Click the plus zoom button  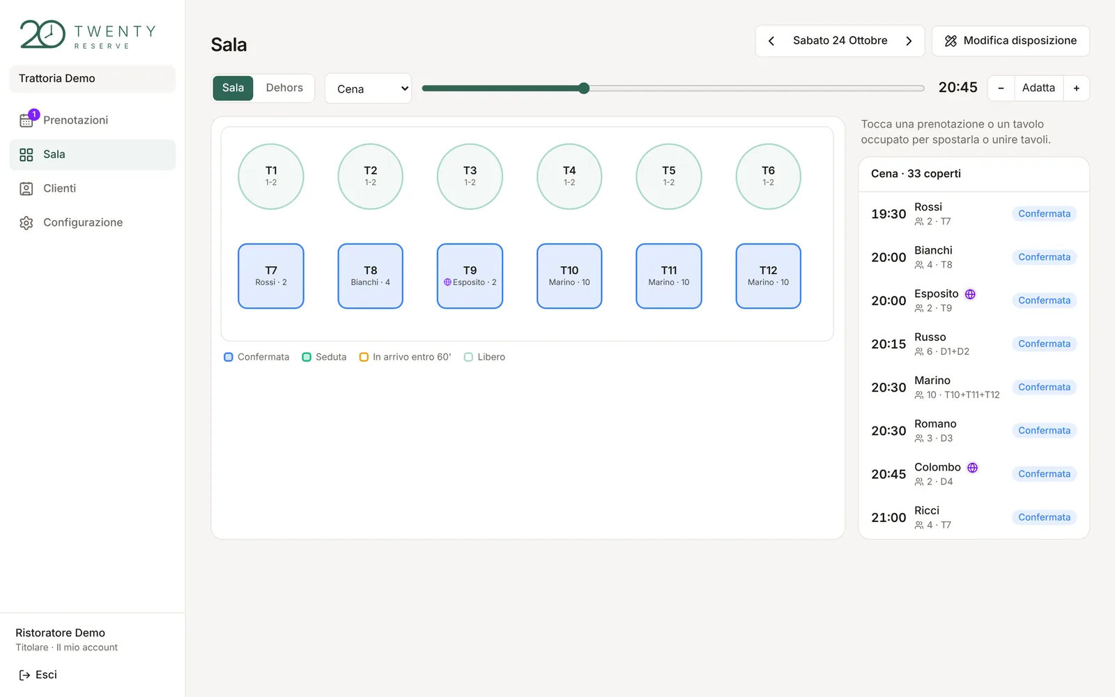[1077, 89]
